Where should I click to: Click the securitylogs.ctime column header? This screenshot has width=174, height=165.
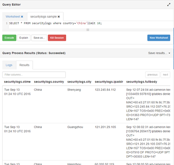pos(17,82)
